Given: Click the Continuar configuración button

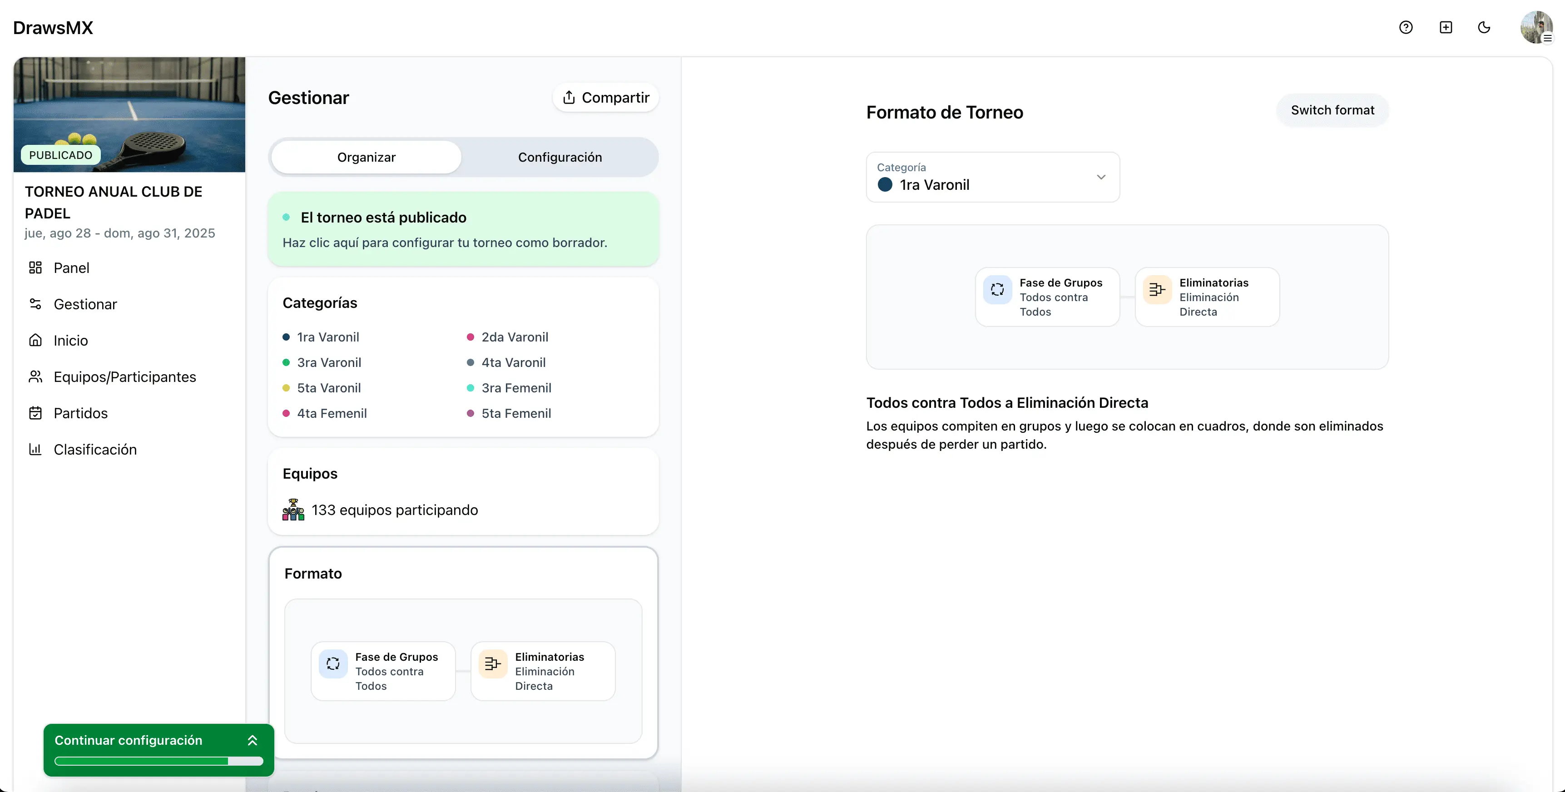Looking at the screenshot, I should click(158, 749).
